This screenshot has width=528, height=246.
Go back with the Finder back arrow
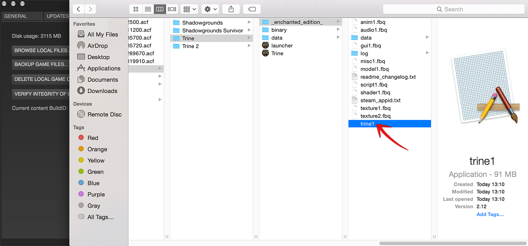pyautogui.click(x=78, y=9)
